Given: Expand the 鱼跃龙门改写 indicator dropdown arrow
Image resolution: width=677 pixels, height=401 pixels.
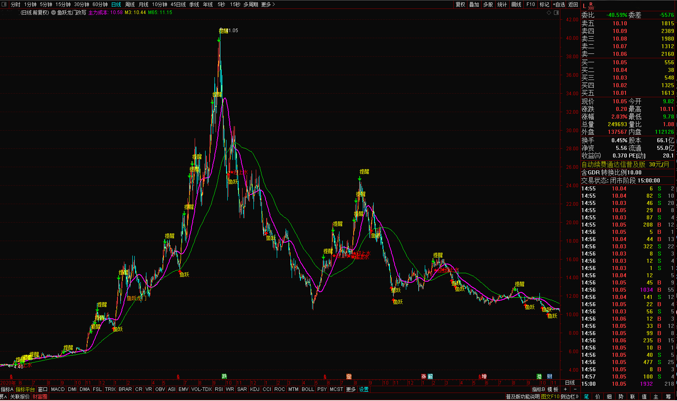Looking at the screenshot, I should click(x=54, y=12).
